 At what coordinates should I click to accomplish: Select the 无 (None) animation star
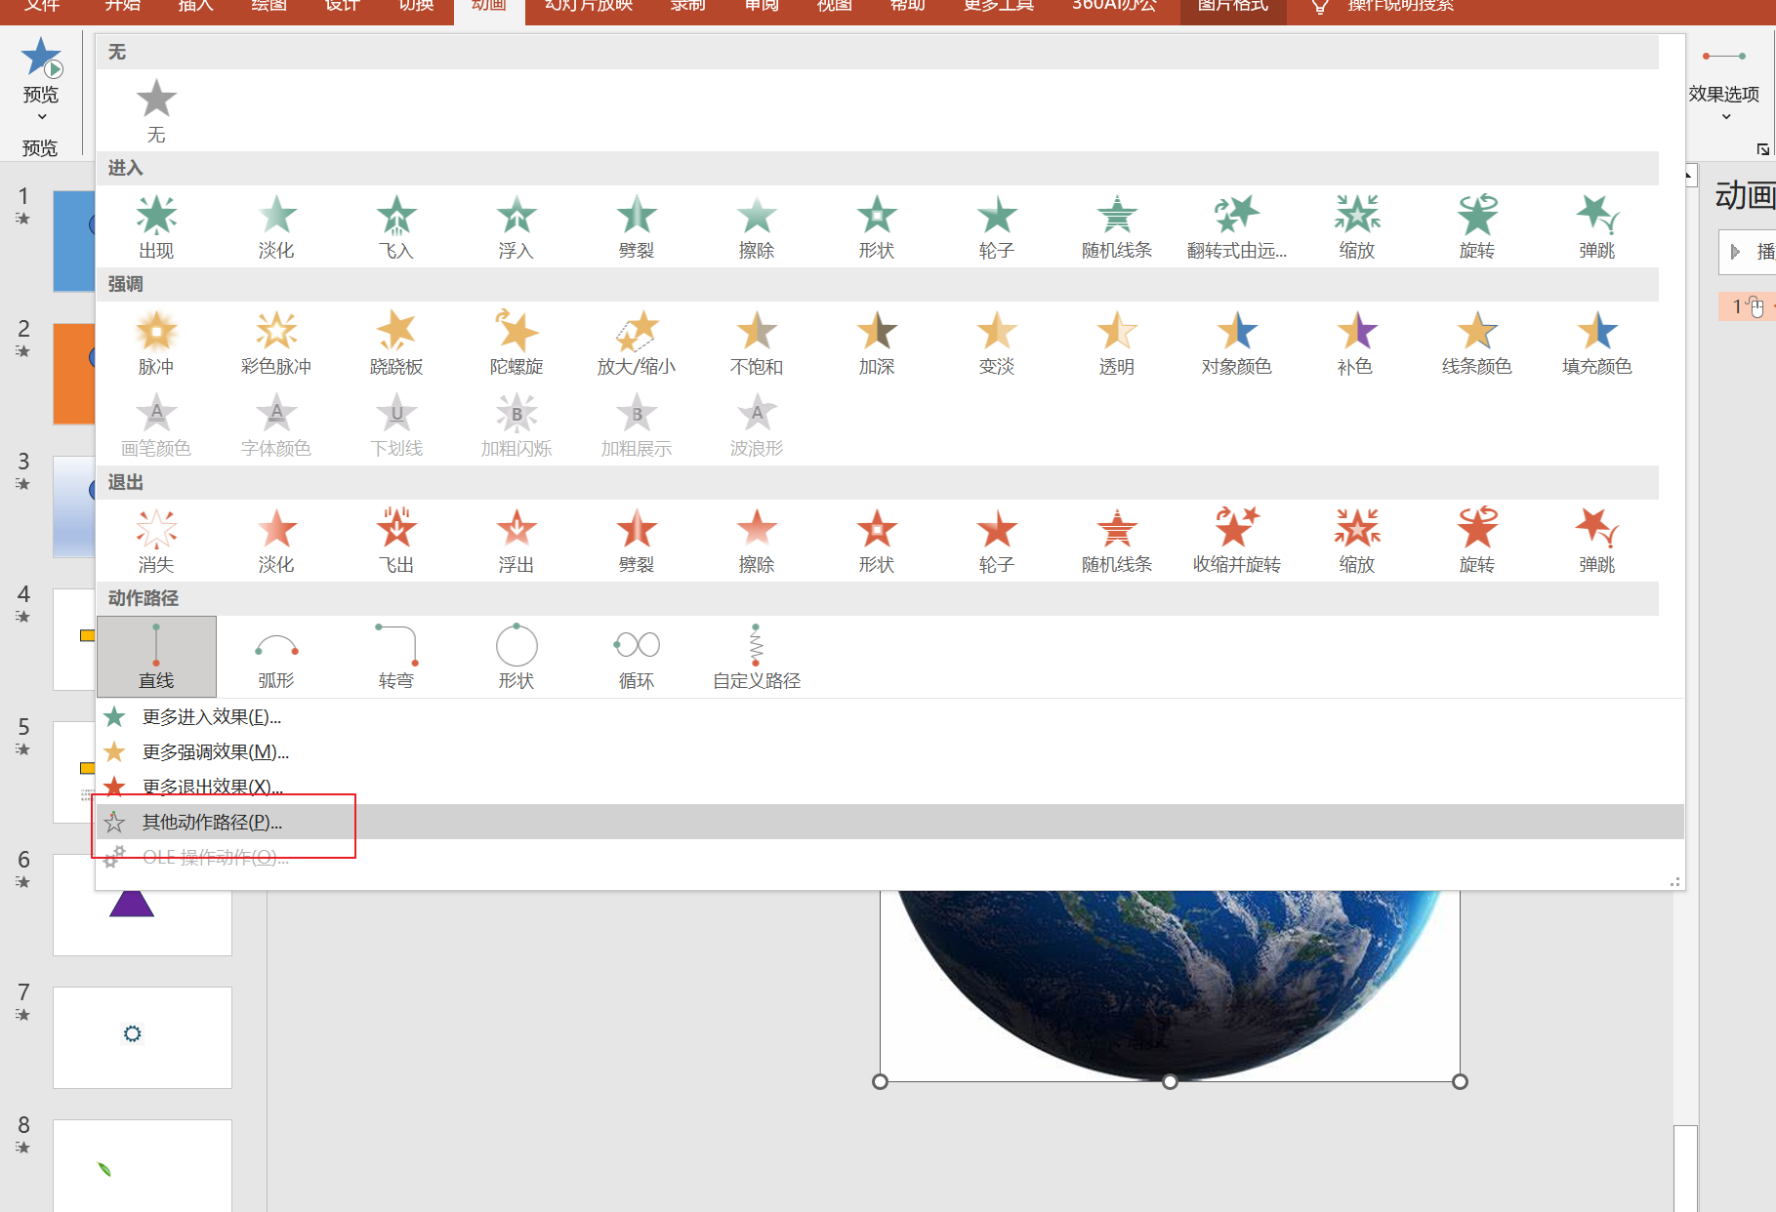(x=156, y=109)
